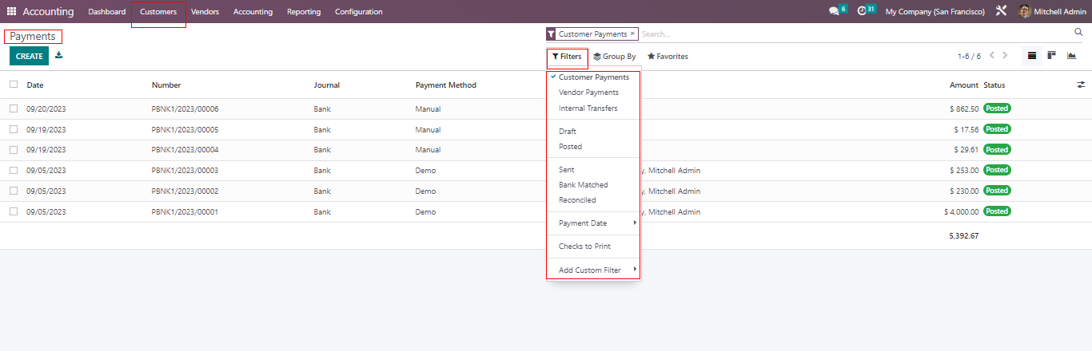This screenshot has height=351, width=1092.
Task: Select checkbox for payment PBNK1/2023/00006
Action: click(x=14, y=108)
